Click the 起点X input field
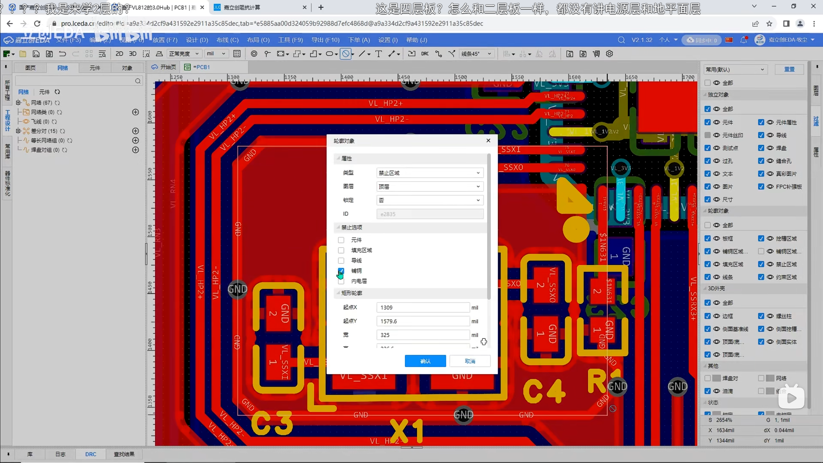 point(423,307)
